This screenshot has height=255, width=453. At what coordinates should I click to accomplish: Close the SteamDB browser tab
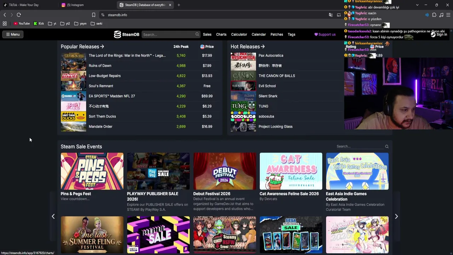pos(170,5)
